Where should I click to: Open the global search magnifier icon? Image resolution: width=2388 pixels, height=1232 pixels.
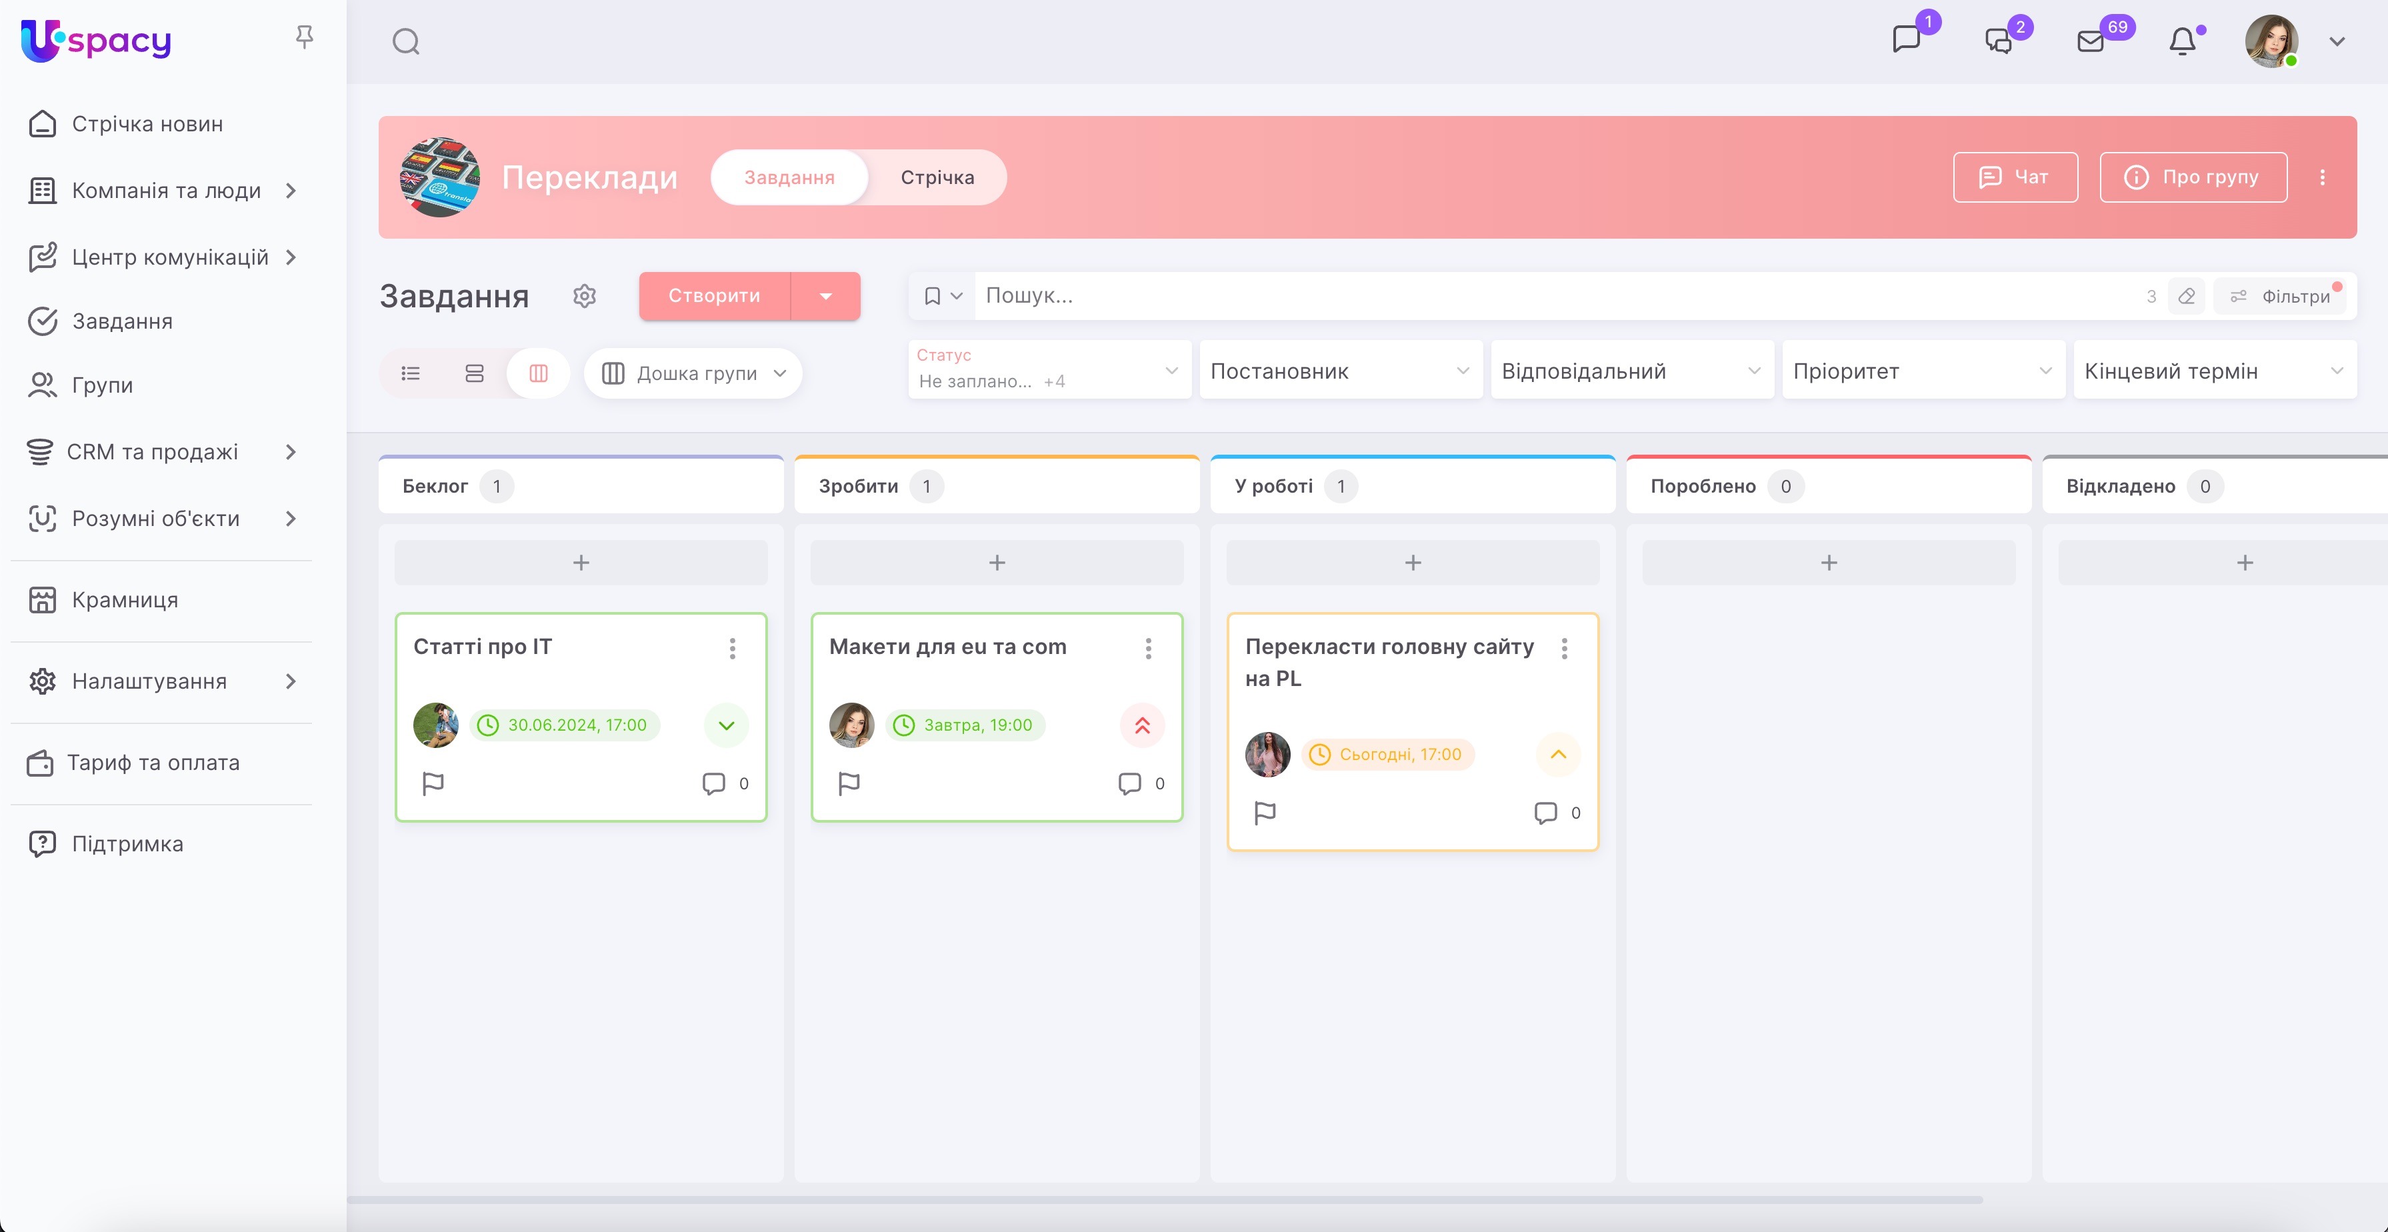(x=405, y=42)
